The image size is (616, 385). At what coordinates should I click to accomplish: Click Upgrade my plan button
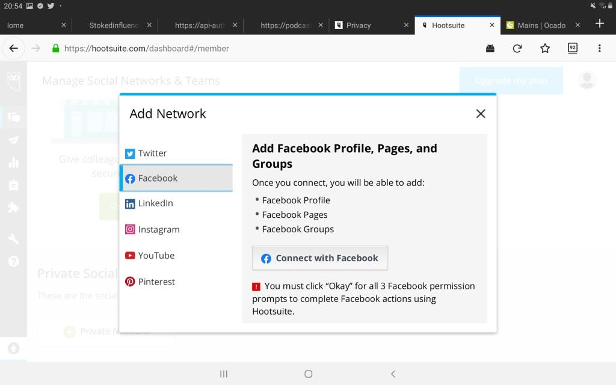point(511,81)
